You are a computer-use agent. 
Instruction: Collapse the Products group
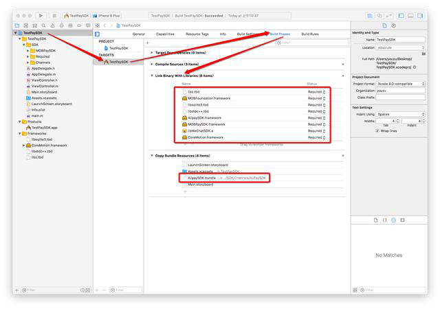20,122
